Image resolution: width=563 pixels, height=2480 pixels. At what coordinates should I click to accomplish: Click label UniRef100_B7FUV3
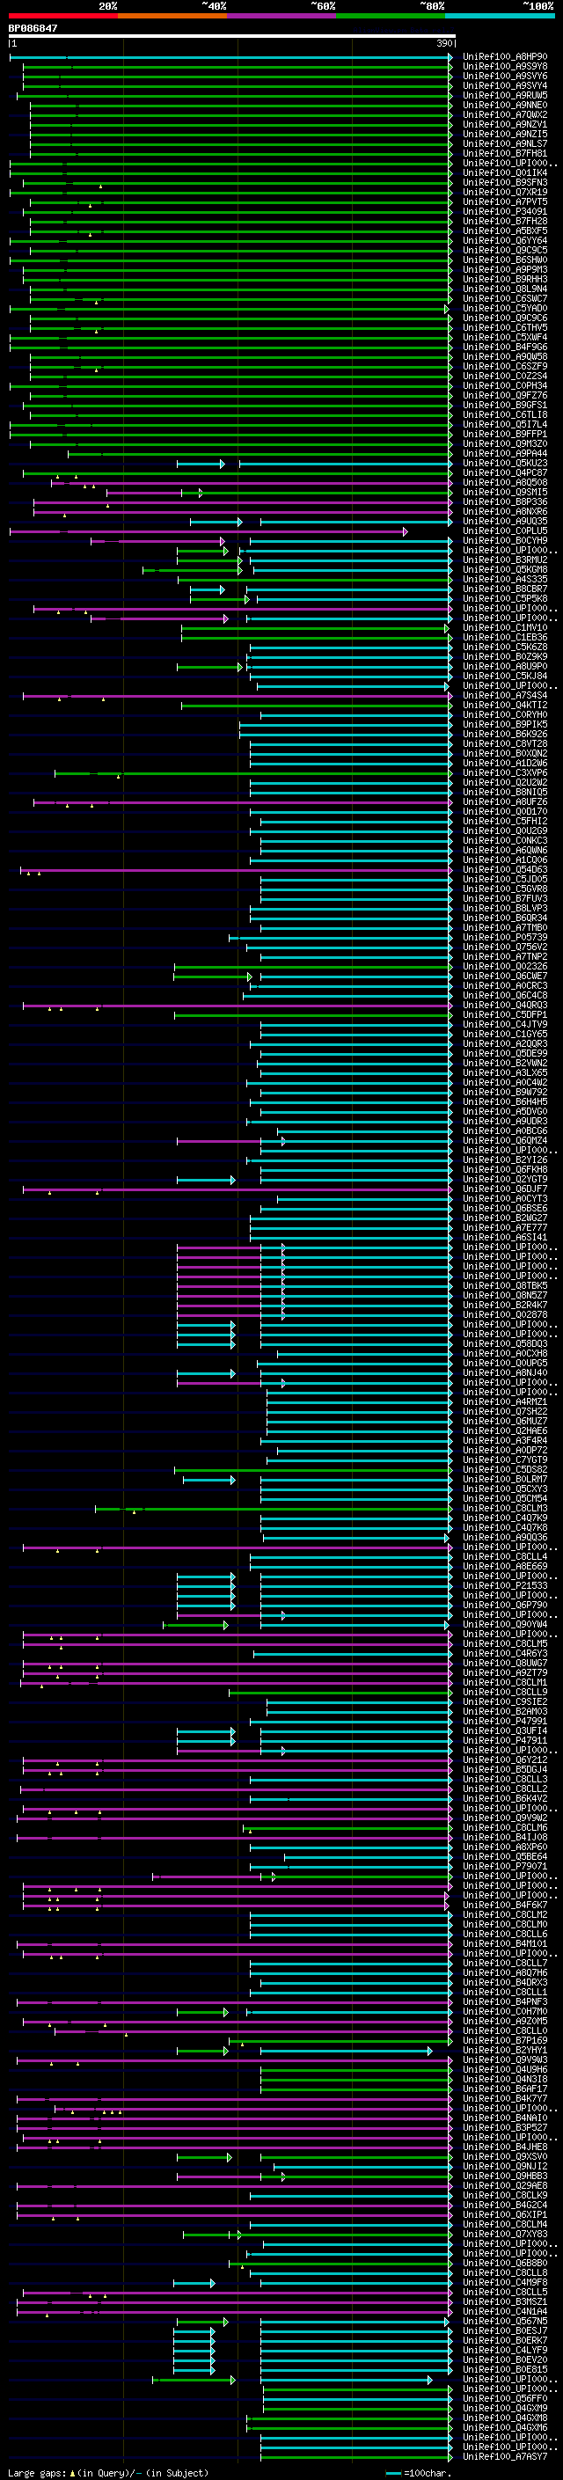pyautogui.click(x=505, y=898)
